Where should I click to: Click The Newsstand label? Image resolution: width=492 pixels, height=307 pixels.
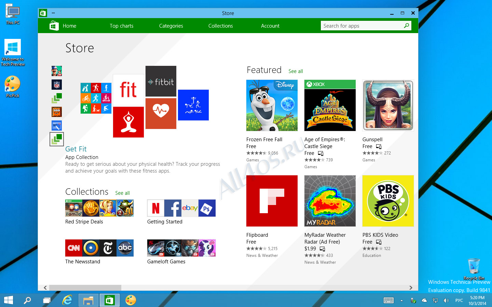83,262
